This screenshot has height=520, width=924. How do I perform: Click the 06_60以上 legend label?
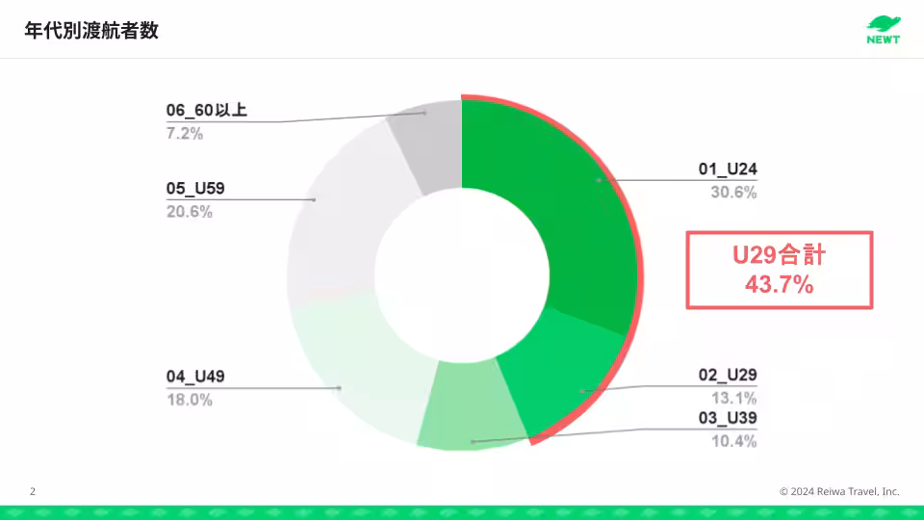coord(206,111)
